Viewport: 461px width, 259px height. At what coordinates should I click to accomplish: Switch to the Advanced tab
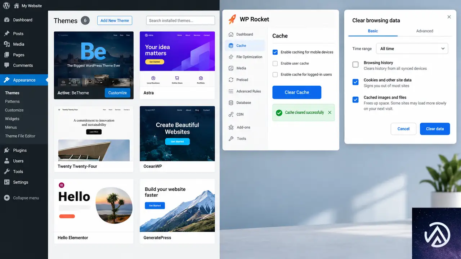(x=425, y=31)
